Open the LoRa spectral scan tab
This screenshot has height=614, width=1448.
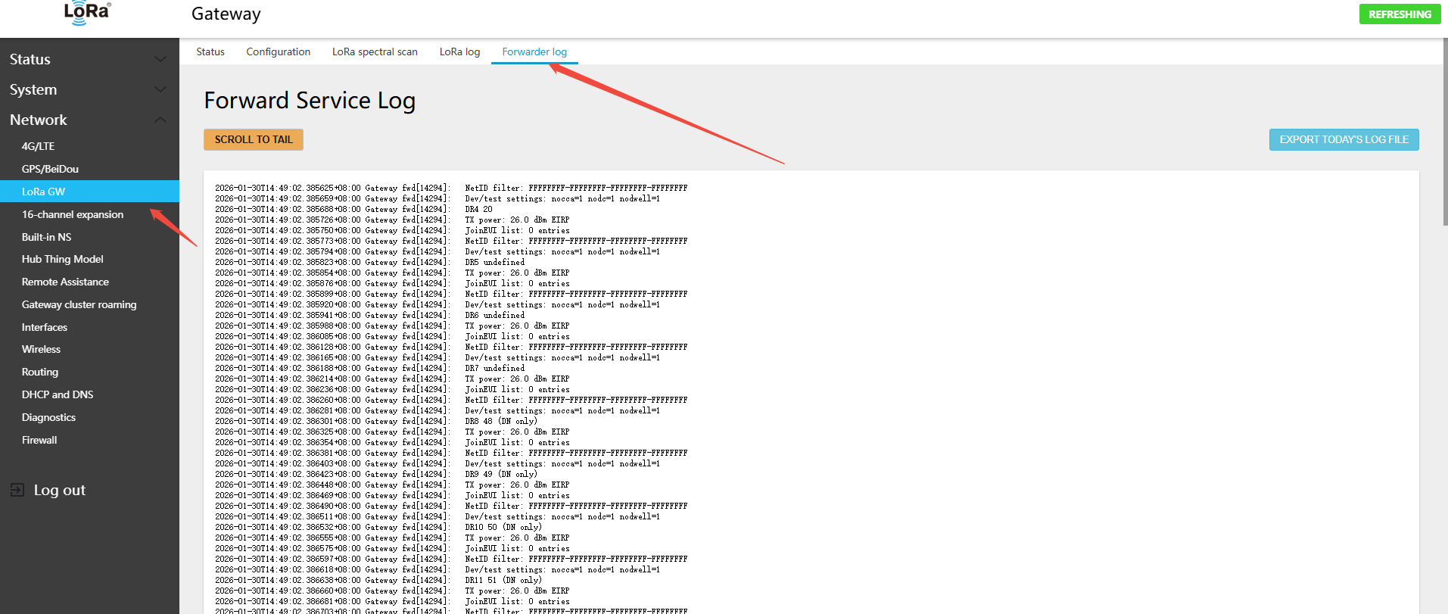point(375,51)
